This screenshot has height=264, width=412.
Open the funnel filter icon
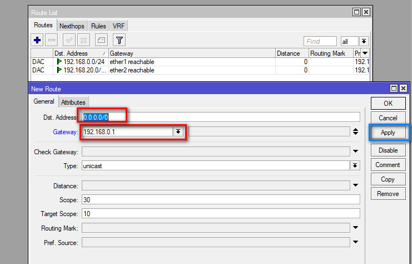pyautogui.click(x=119, y=40)
